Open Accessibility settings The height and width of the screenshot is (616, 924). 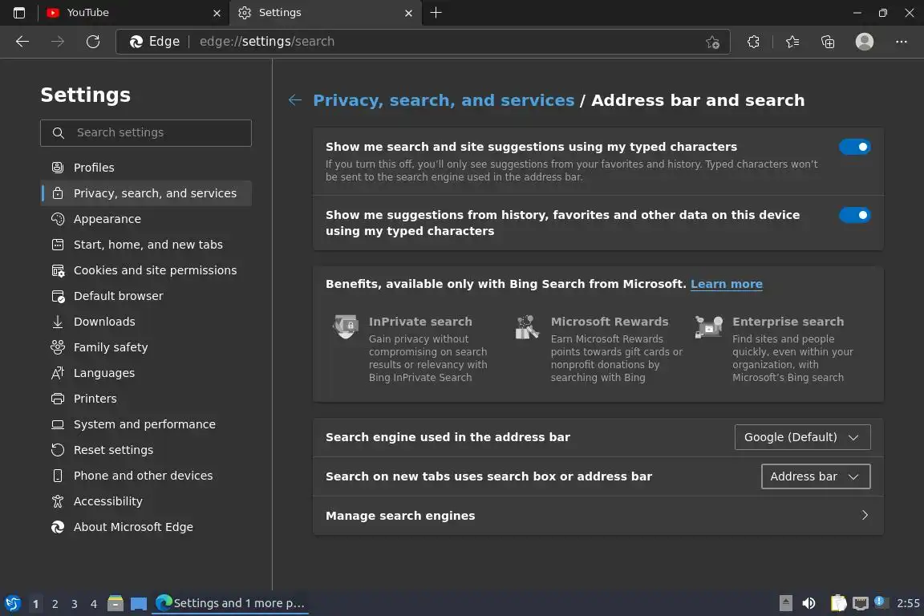[145, 501]
